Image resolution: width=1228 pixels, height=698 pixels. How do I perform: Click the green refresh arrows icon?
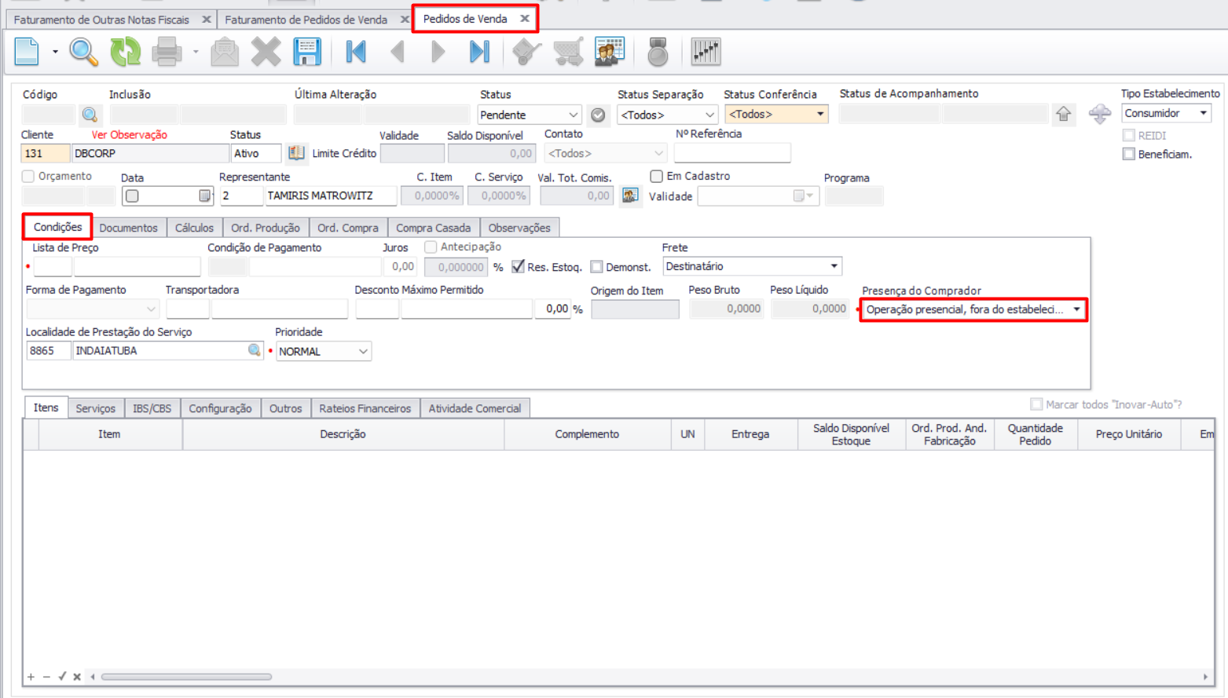(x=125, y=52)
